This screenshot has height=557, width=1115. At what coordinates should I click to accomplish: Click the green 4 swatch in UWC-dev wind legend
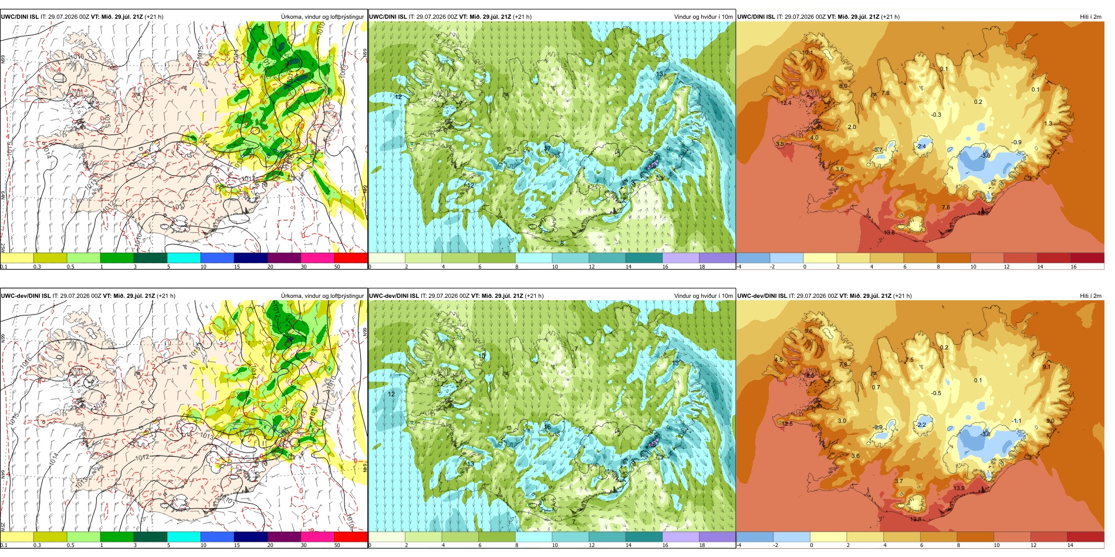pos(460,536)
